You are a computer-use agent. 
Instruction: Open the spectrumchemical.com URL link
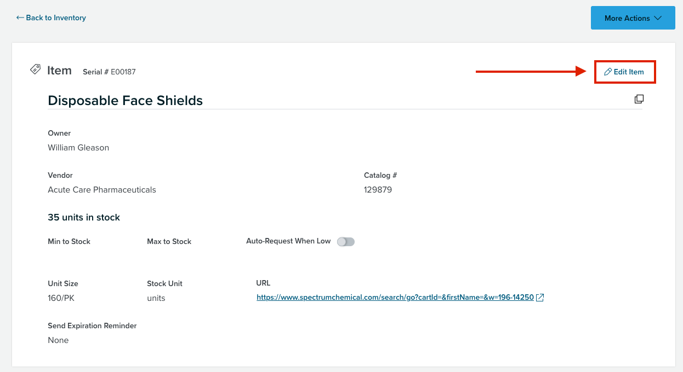pos(395,298)
